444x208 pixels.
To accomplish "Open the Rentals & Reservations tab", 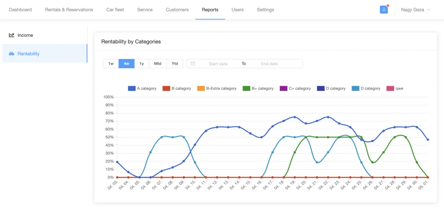I will [x=69, y=10].
